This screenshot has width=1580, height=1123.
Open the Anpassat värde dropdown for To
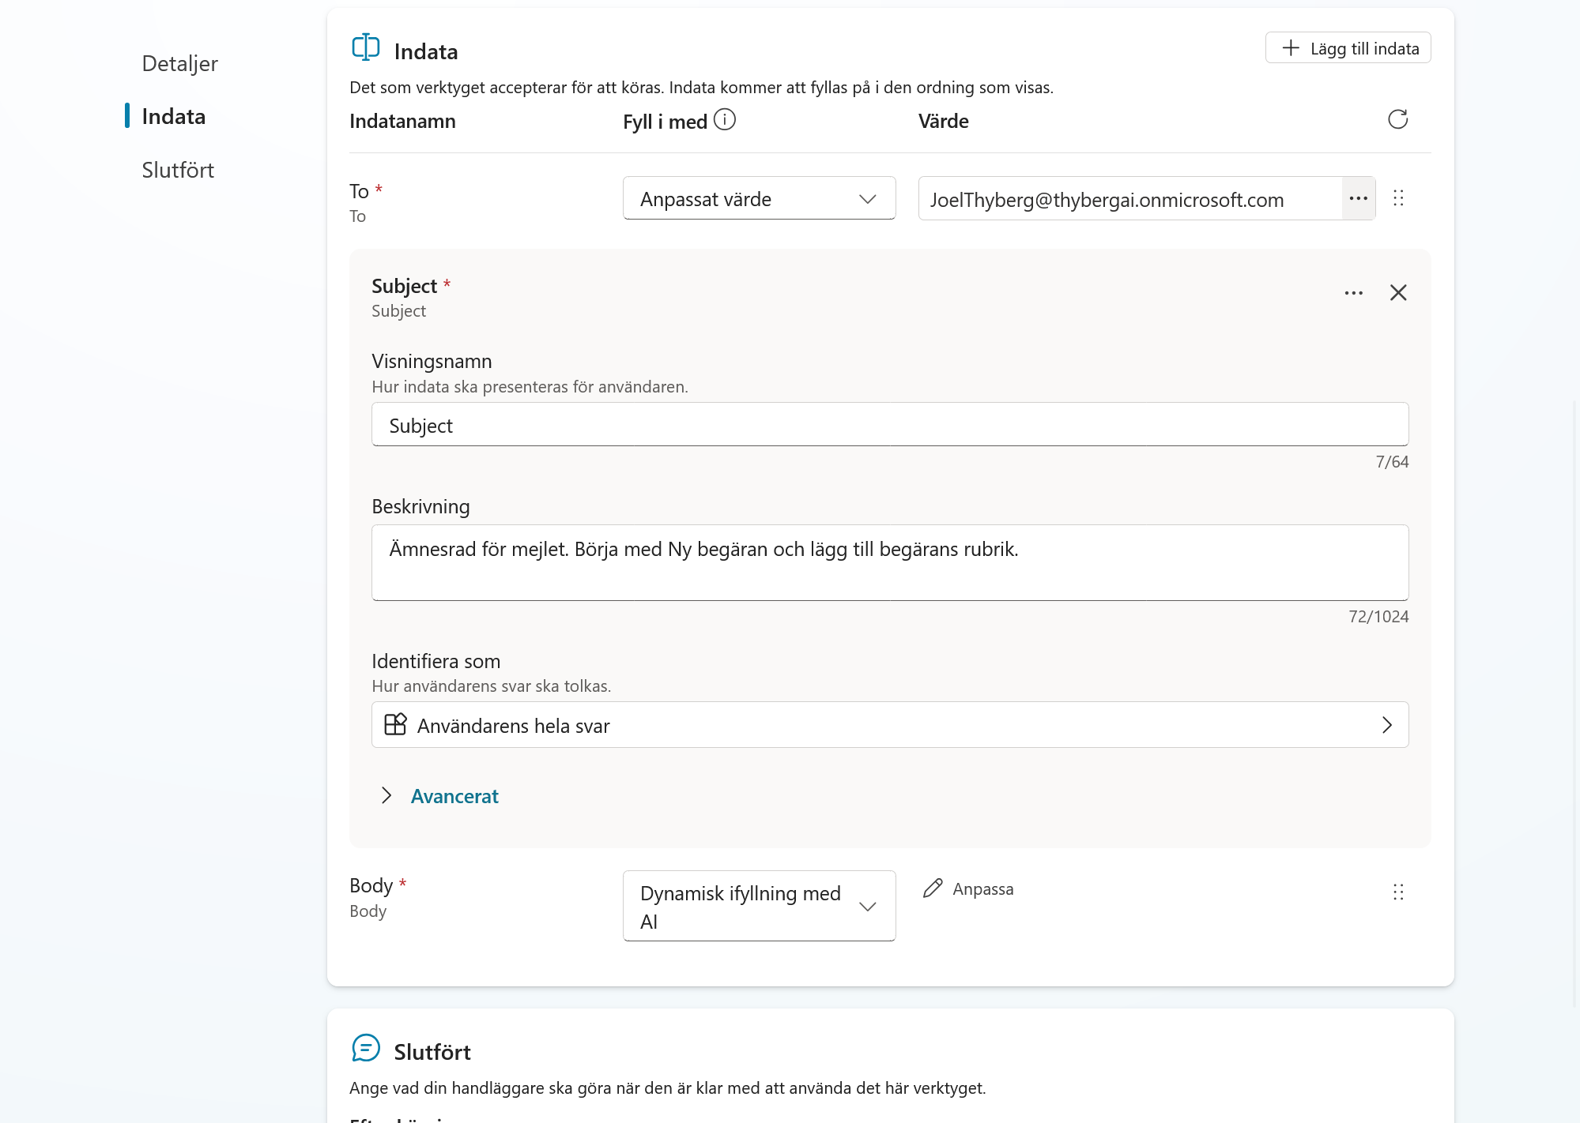click(759, 198)
